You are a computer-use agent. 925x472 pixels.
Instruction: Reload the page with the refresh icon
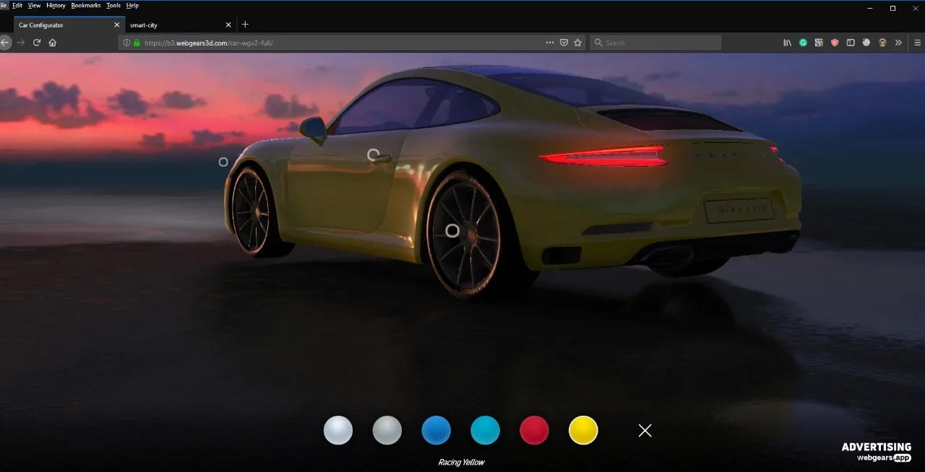click(x=37, y=43)
